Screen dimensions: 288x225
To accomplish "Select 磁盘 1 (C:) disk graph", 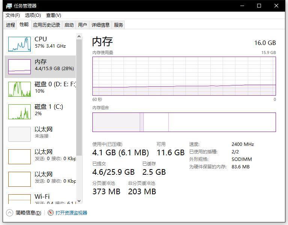I will click(20, 112).
